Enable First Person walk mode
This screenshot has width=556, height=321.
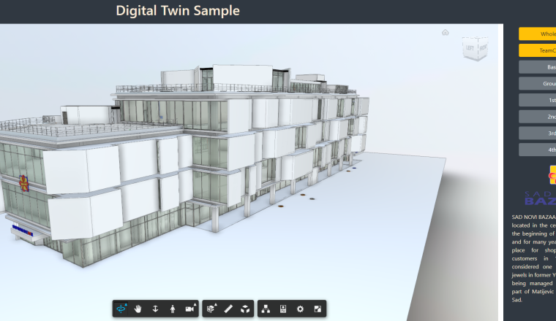pyautogui.click(x=173, y=309)
